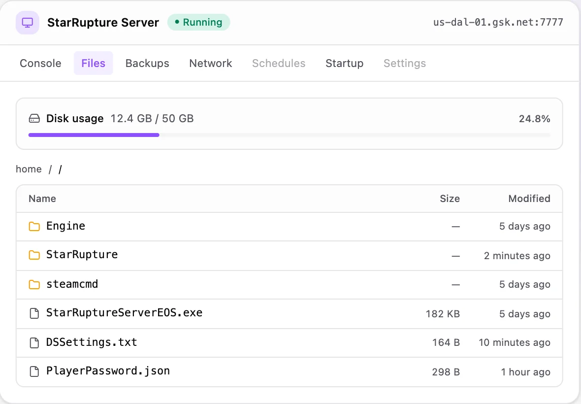Click the 164 B size cell

[446, 342]
